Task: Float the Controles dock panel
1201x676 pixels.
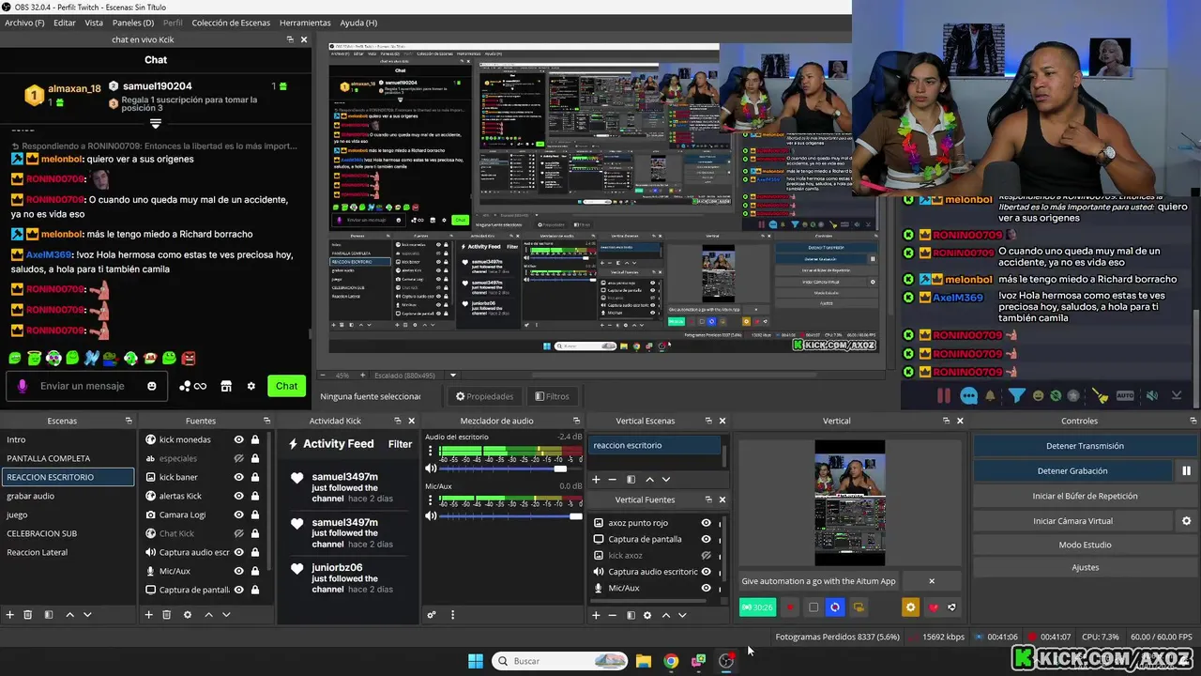Action: [1193, 421]
